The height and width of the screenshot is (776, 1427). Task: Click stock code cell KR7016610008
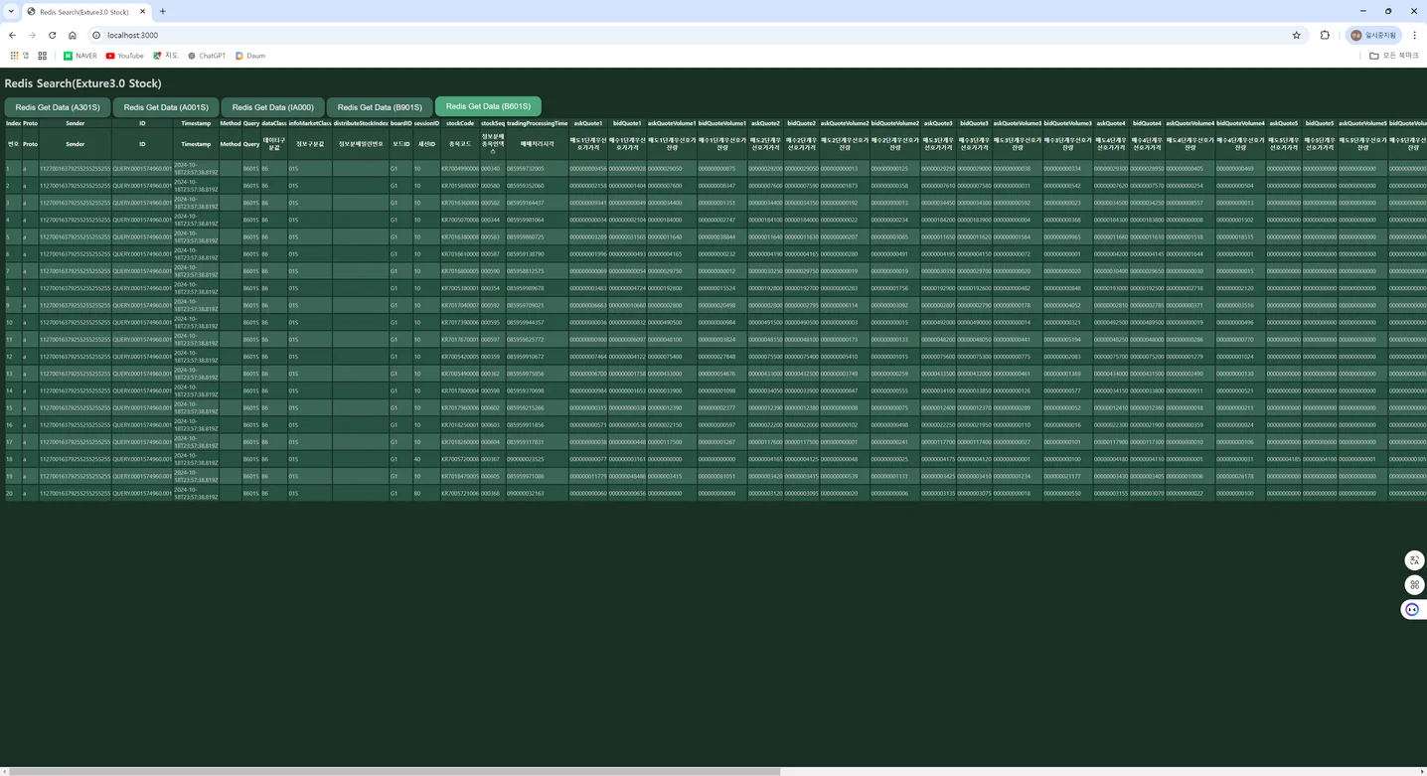[460, 254]
